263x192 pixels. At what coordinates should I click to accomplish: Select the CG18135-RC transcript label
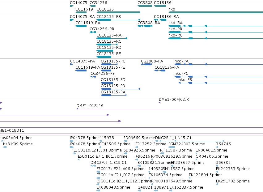[109, 41]
